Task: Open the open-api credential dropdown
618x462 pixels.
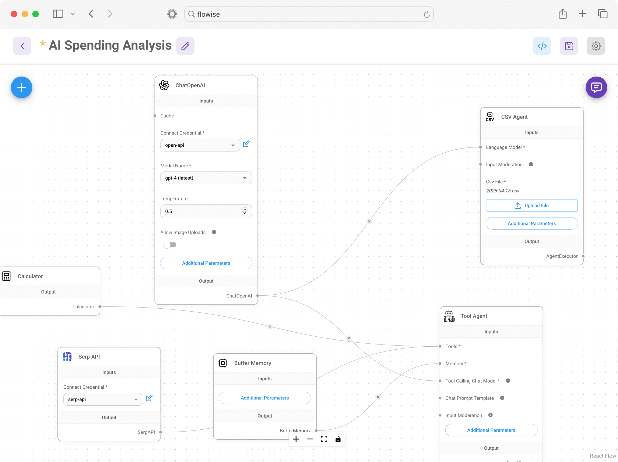Action: (200, 145)
